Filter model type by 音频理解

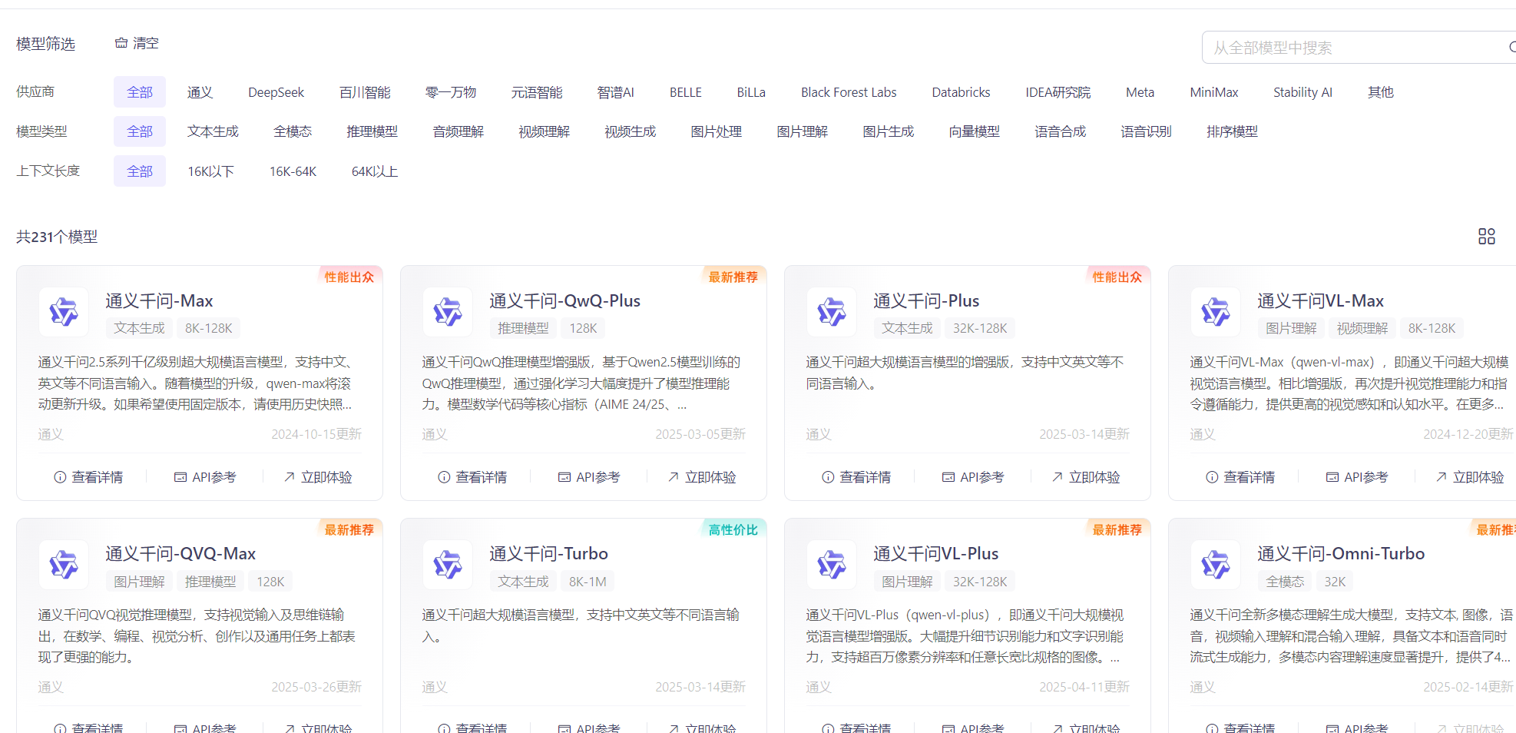[x=458, y=131]
